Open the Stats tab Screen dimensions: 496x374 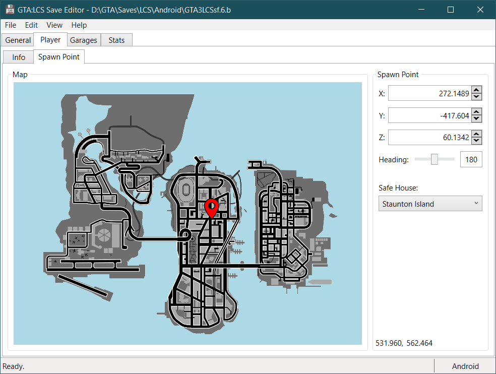[x=116, y=40]
